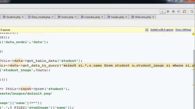Click the yellow inspection status indicator
Viewport: 195px width, 109px height.
coord(193,34)
